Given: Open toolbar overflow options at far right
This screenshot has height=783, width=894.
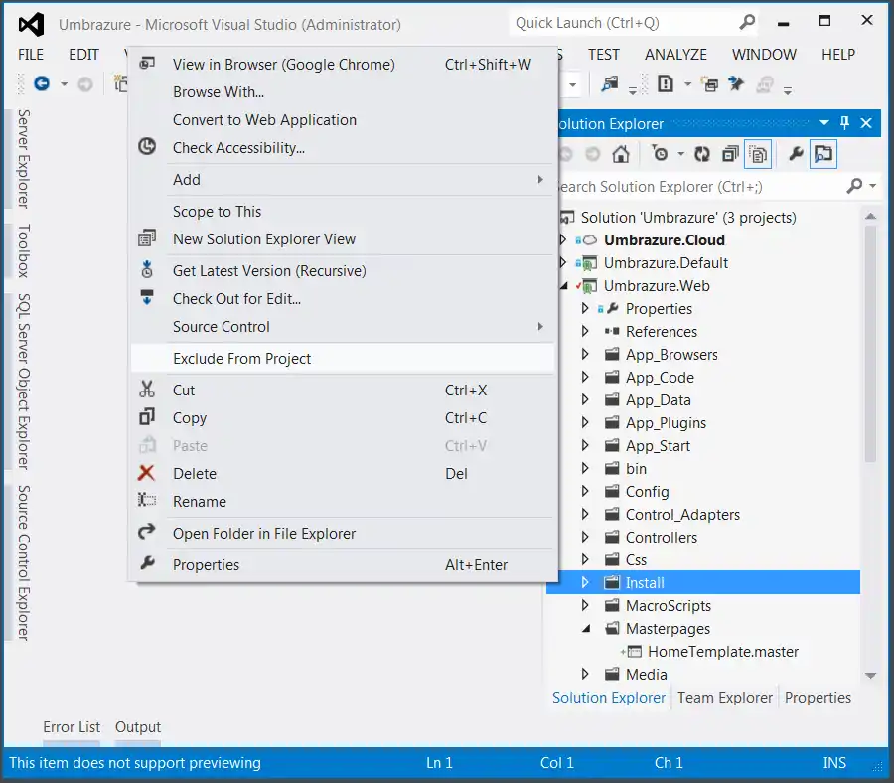Looking at the screenshot, I should tap(788, 90).
